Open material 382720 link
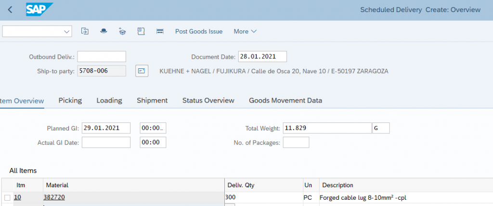 54,197
